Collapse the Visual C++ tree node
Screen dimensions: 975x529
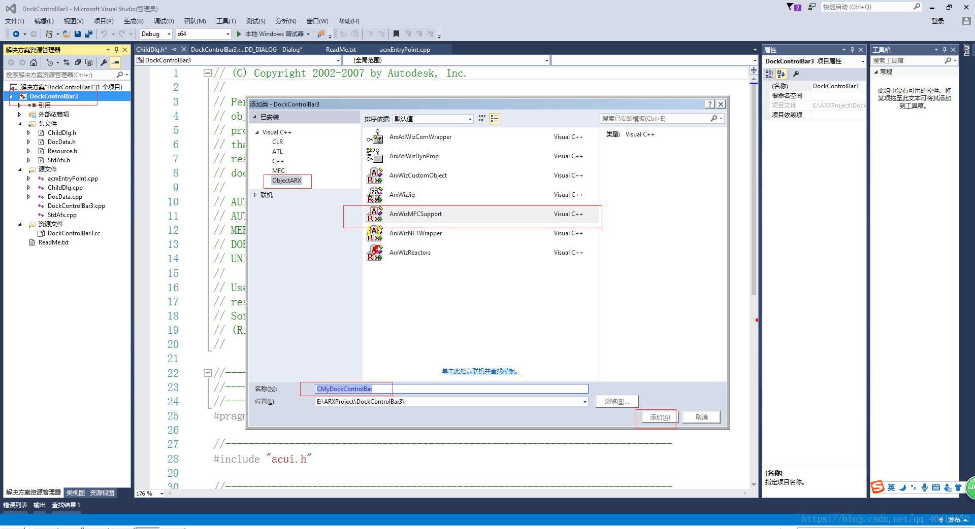click(257, 132)
